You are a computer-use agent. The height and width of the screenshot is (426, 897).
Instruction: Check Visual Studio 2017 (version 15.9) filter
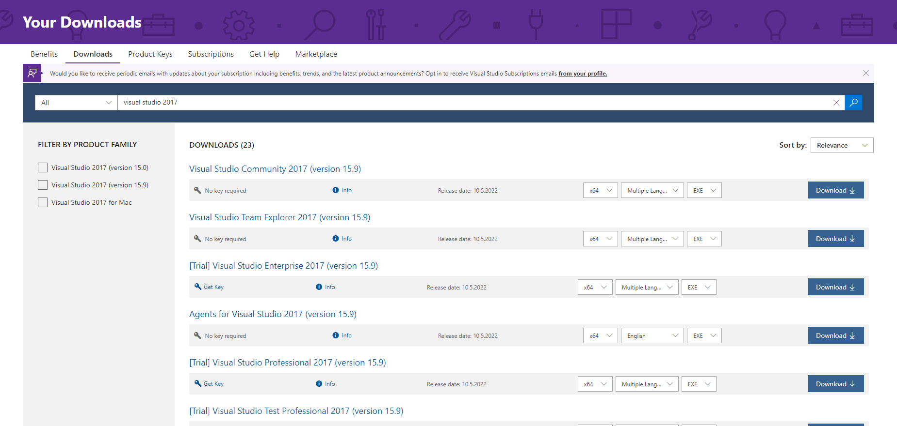click(43, 185)
